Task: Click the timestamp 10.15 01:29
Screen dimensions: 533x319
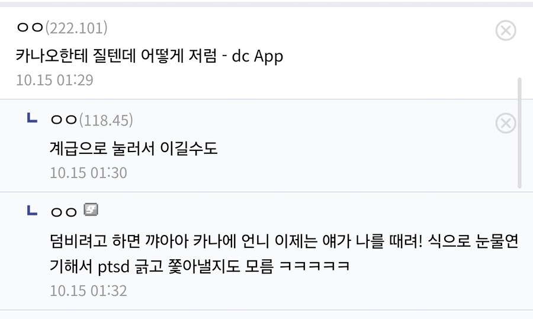Action: (x=54, y=80)
